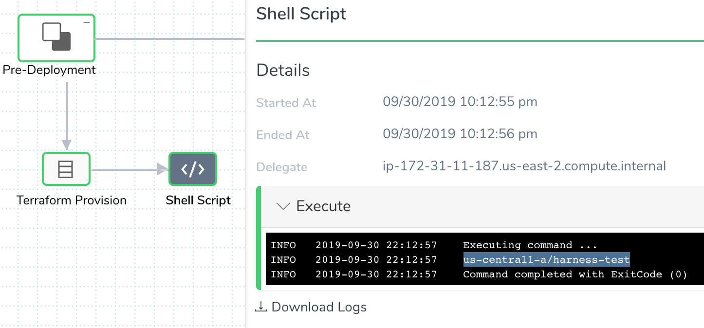Collapse the Execute section chevron

point(283,206)
